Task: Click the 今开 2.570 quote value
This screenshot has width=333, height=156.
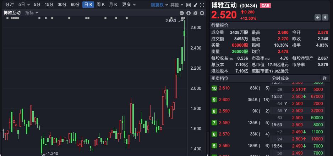Action: pyautogui.click(x=323, y=33)
